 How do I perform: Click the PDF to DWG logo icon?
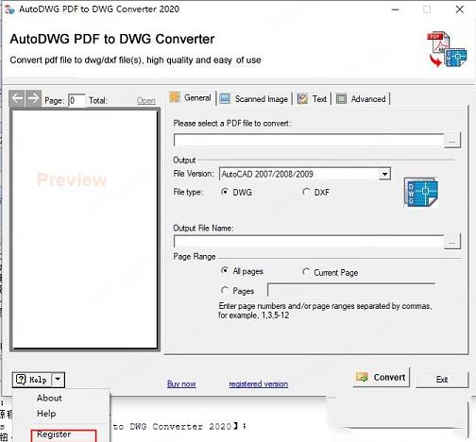point(447,49)
